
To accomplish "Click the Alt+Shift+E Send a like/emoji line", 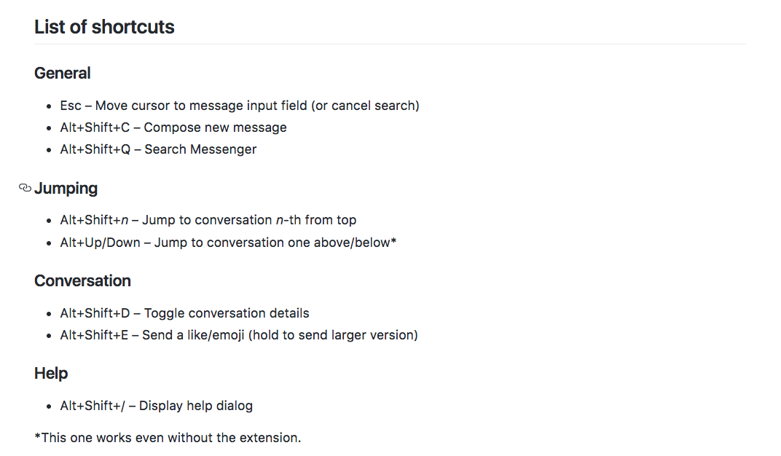I will pyautogui.click(x=239, y=335).
